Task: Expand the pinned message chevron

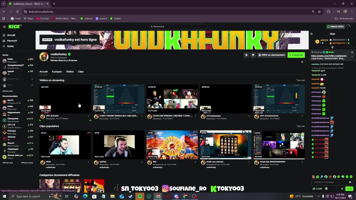Action: pos(352,57)
